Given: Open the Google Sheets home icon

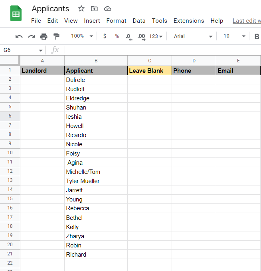Looking at the screenshot, I should point(16,14).
